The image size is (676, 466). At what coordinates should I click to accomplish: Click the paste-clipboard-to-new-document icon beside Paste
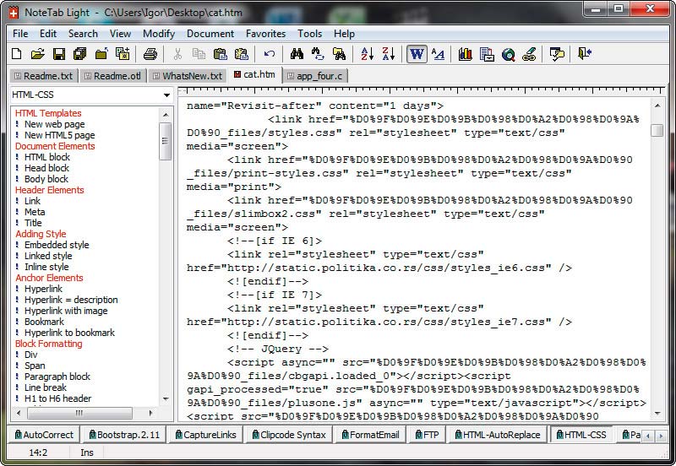click(241, 54)
